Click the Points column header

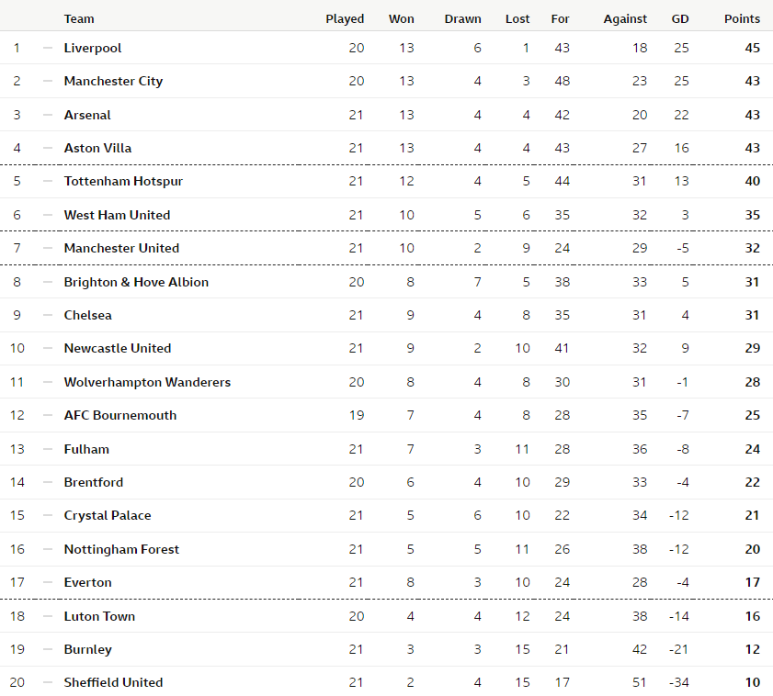742,18
